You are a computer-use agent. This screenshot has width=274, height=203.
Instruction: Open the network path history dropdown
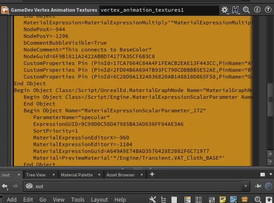[246, 186]
